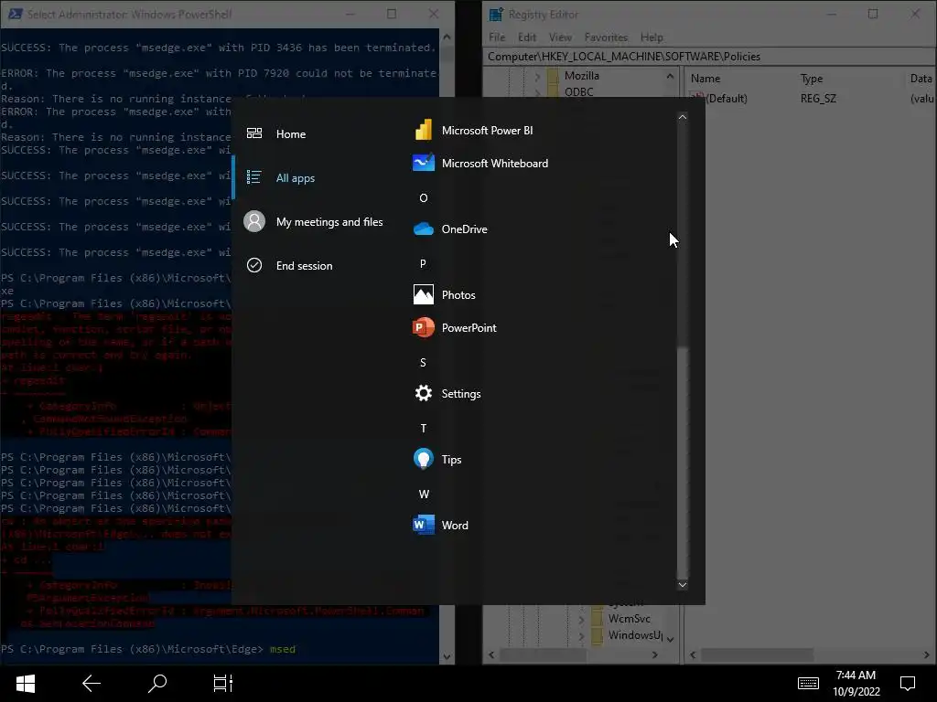
Task: Click registry tree horizontal scroll right arrow
Action: pyautogui.click(x=655, y=654)
